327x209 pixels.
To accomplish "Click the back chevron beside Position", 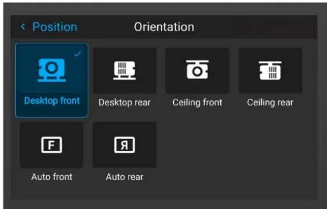I will pos(23,27).
